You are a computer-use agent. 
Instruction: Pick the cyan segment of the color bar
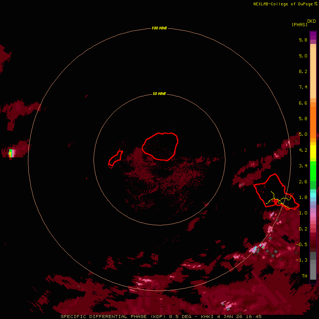[313, 195]
